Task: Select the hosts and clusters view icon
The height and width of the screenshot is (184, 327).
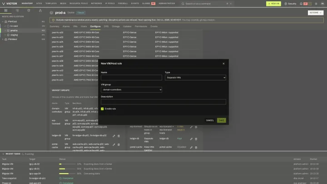Action: click(x=6, y=10)
